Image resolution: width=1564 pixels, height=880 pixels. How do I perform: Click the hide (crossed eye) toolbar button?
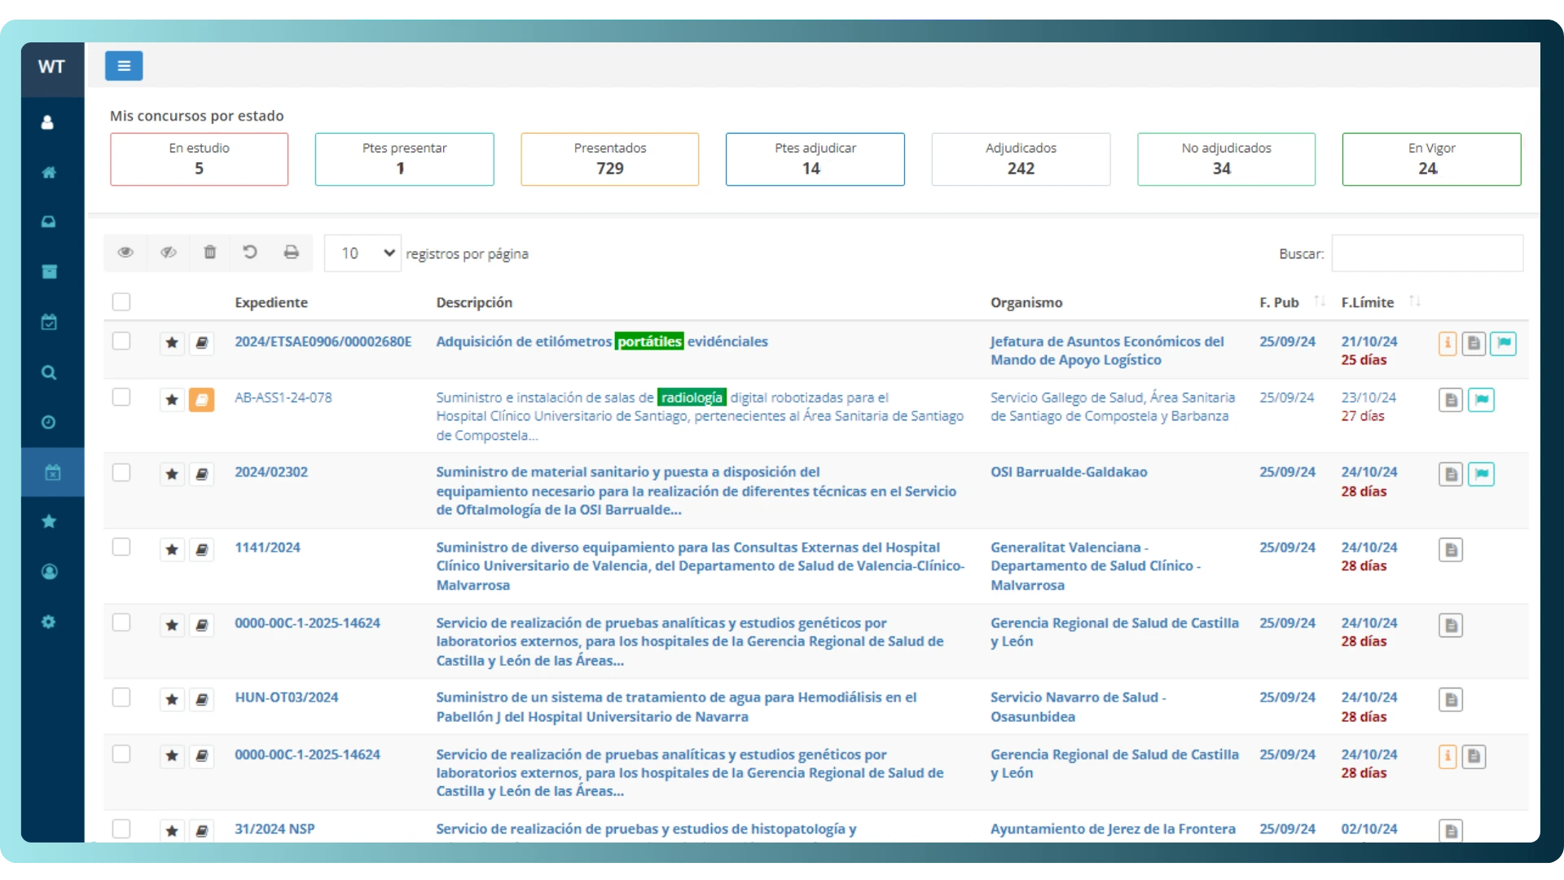click(169, 253)
